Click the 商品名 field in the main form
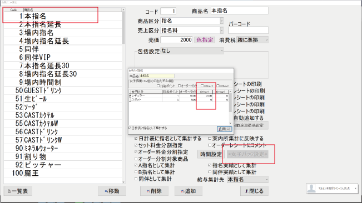This screenshot has width=362, height=203. [x=240, y=11]
